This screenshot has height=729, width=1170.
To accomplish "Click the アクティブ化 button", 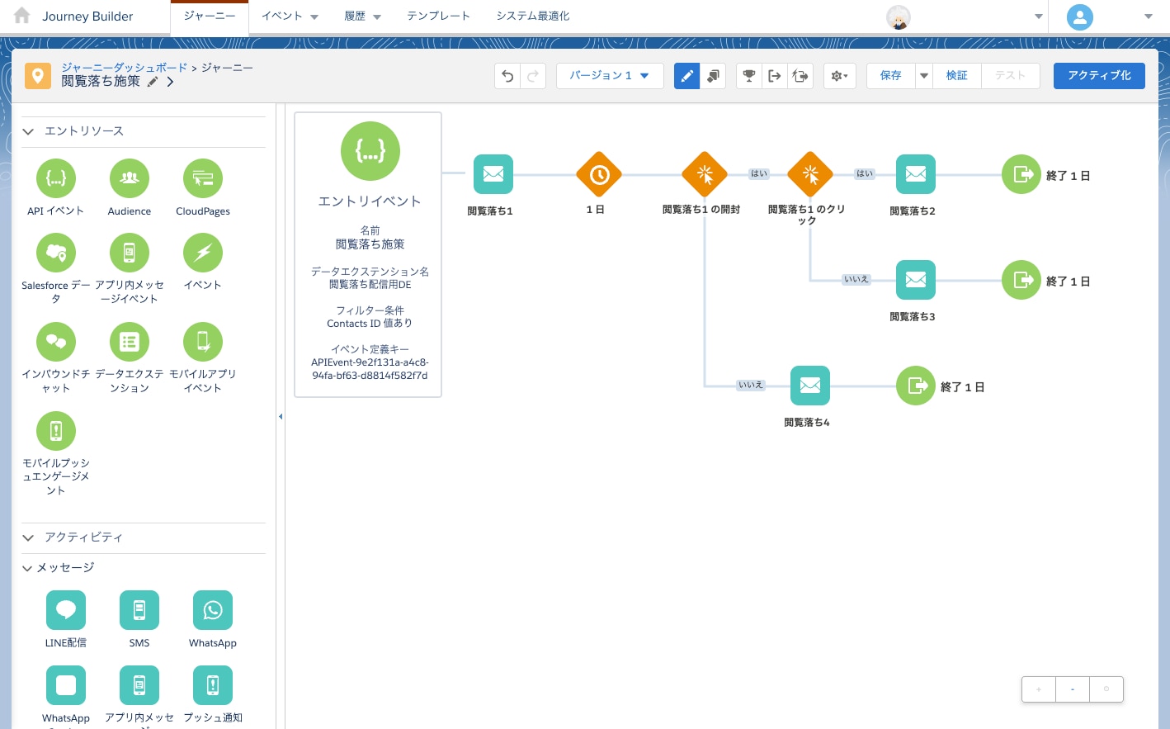I will [x=1098, y=76].
